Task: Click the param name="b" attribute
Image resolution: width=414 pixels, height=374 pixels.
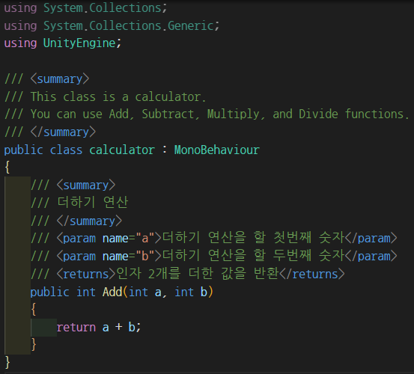Action: (128, 257)
